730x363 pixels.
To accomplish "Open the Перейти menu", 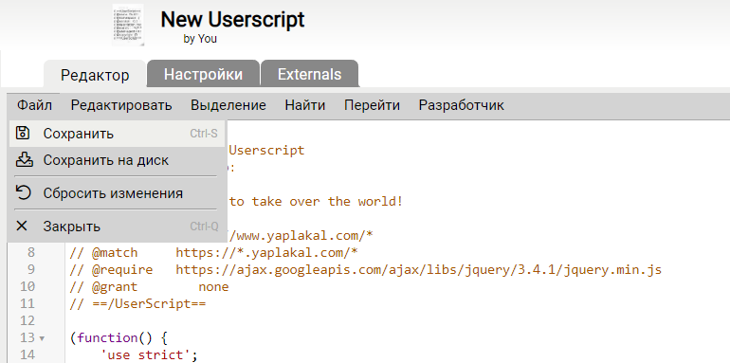I will [372, 105].
